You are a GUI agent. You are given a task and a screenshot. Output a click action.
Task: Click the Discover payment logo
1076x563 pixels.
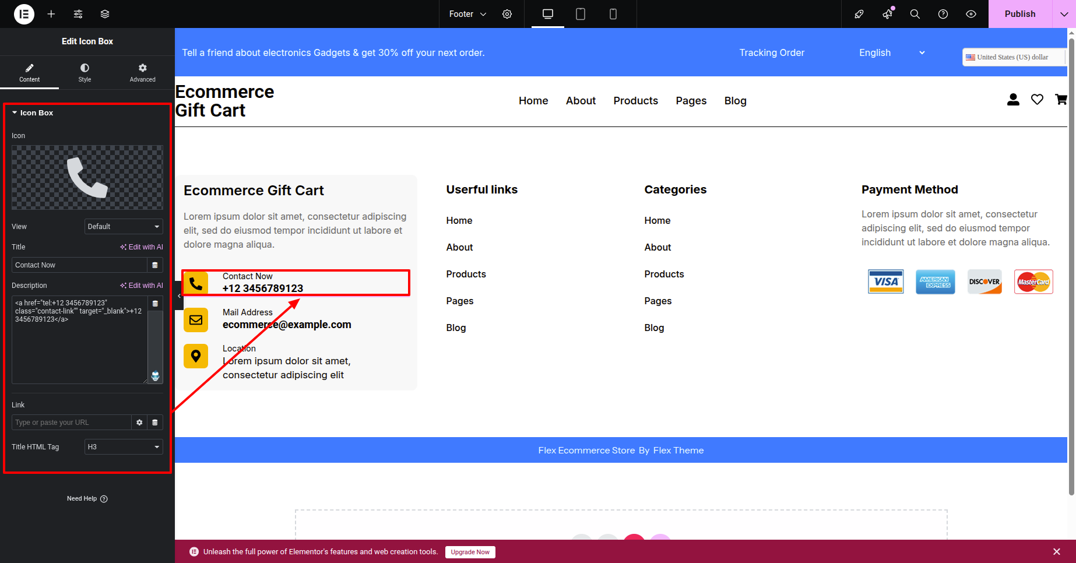(x=984, y=281)
